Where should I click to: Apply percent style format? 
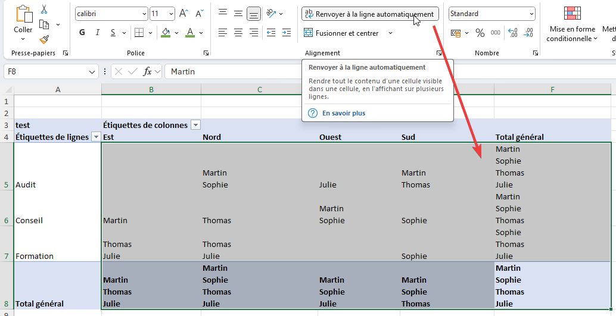(480, 33)
